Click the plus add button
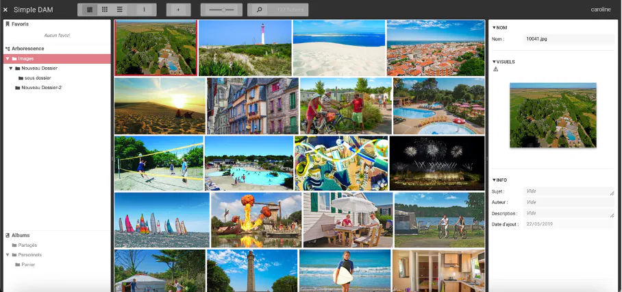Image resolution: width=622 pixels, height=292 pixels. click(178, 10)
